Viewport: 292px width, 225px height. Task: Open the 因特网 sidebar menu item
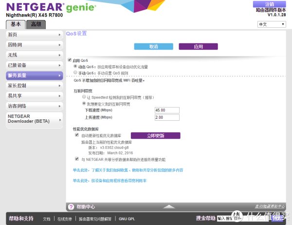[35, 45]
